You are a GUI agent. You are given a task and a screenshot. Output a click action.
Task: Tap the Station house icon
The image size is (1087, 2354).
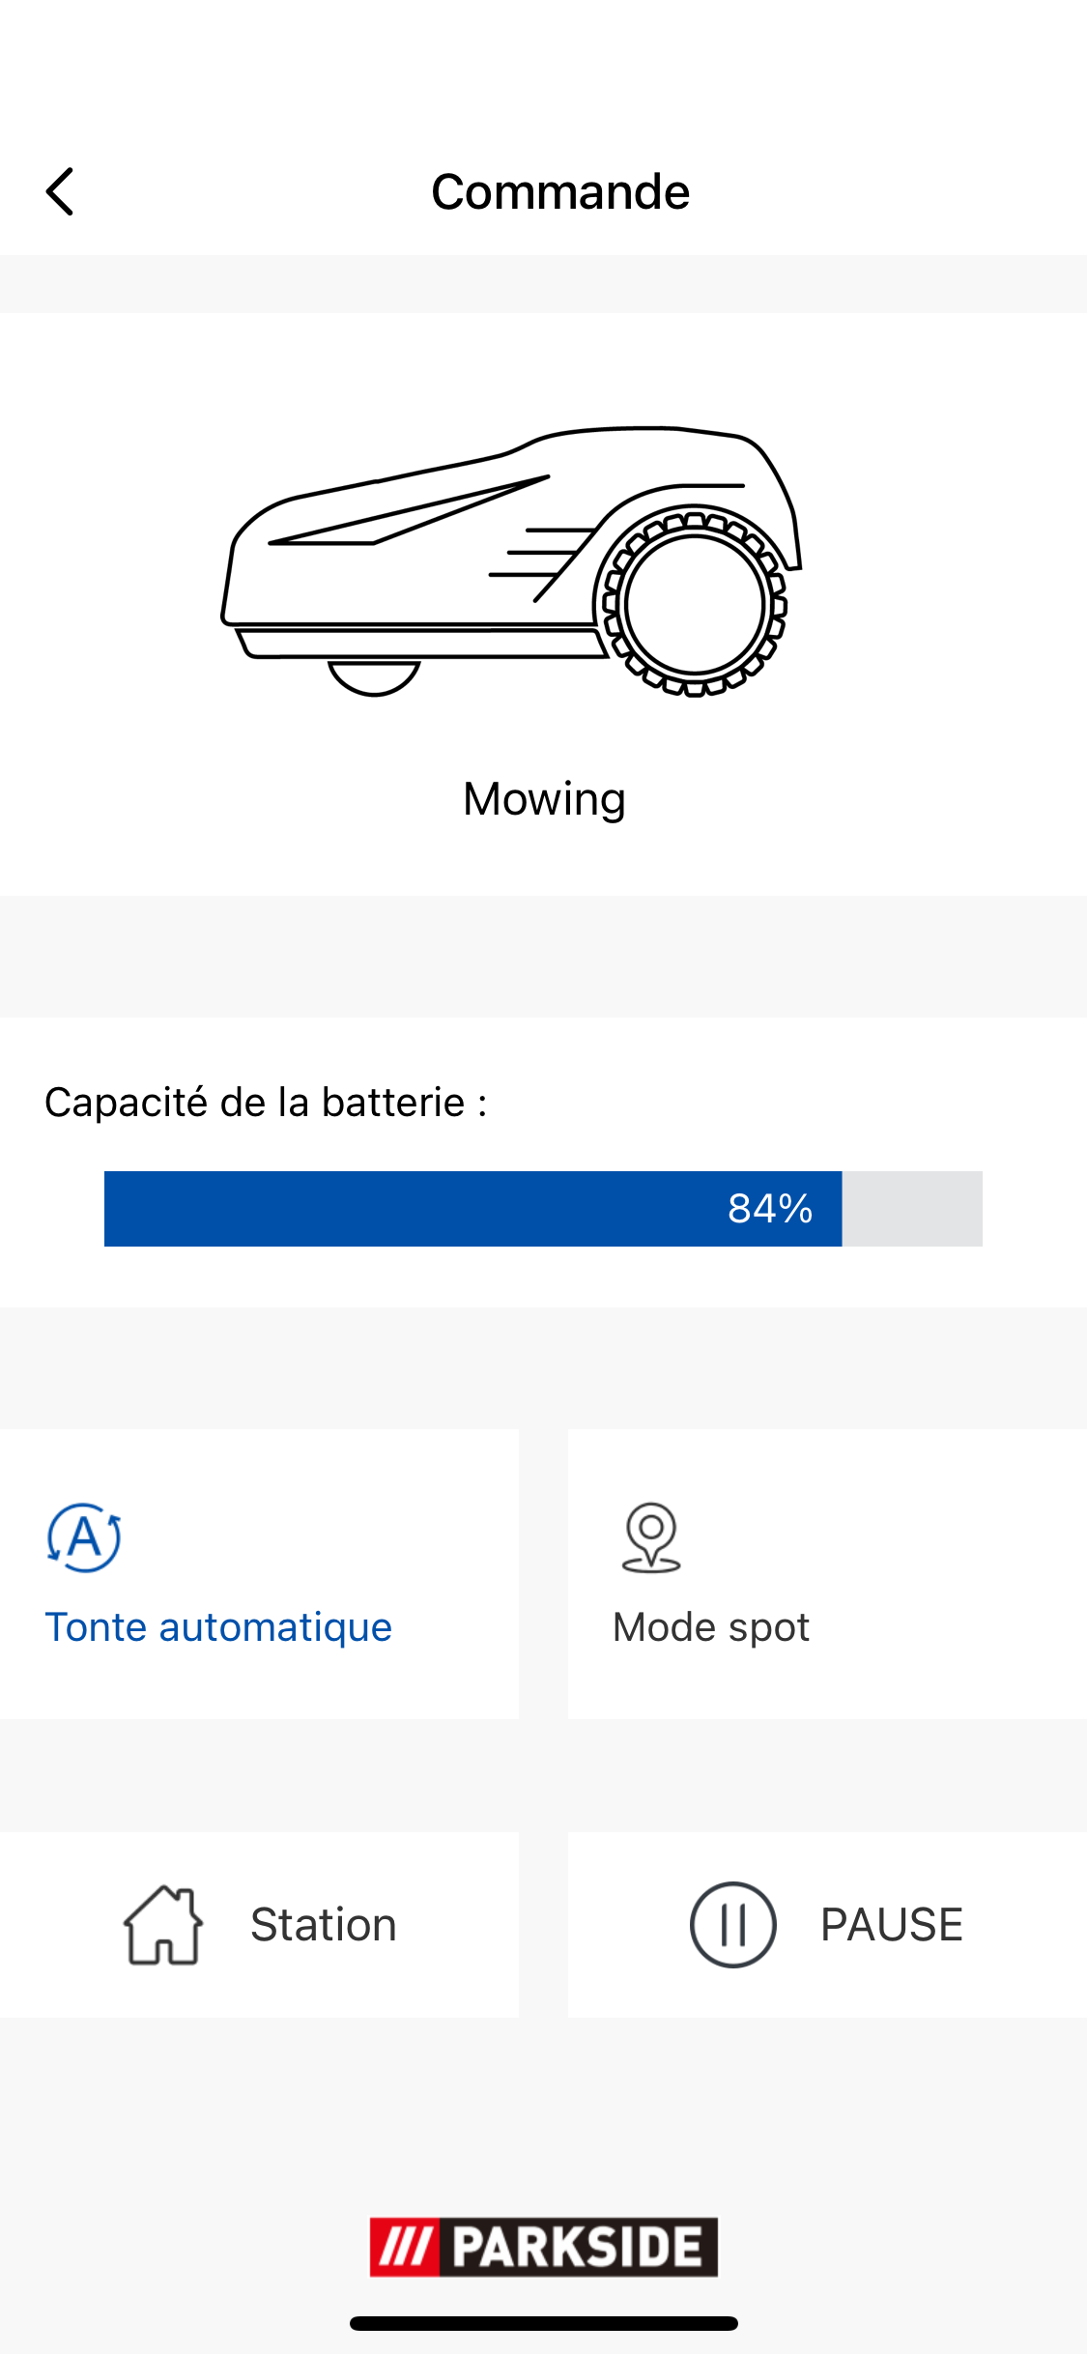[x=163, y=1925]
